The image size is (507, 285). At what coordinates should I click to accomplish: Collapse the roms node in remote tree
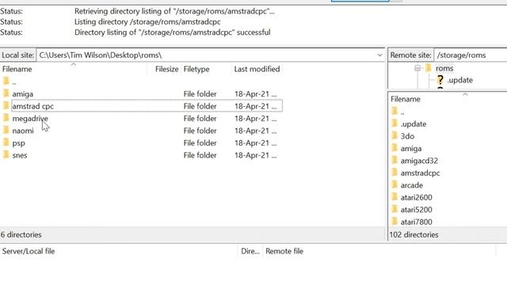point(417,68)
